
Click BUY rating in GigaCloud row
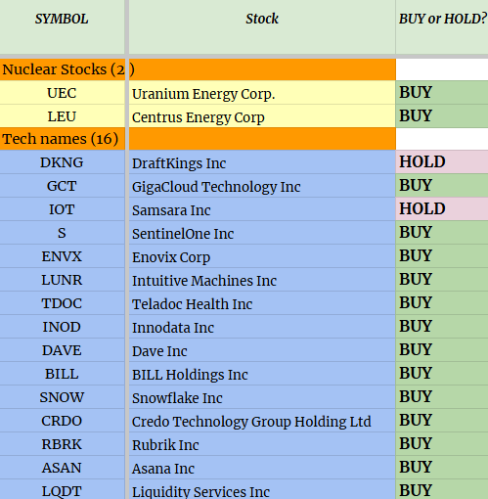tap(442, 186)
